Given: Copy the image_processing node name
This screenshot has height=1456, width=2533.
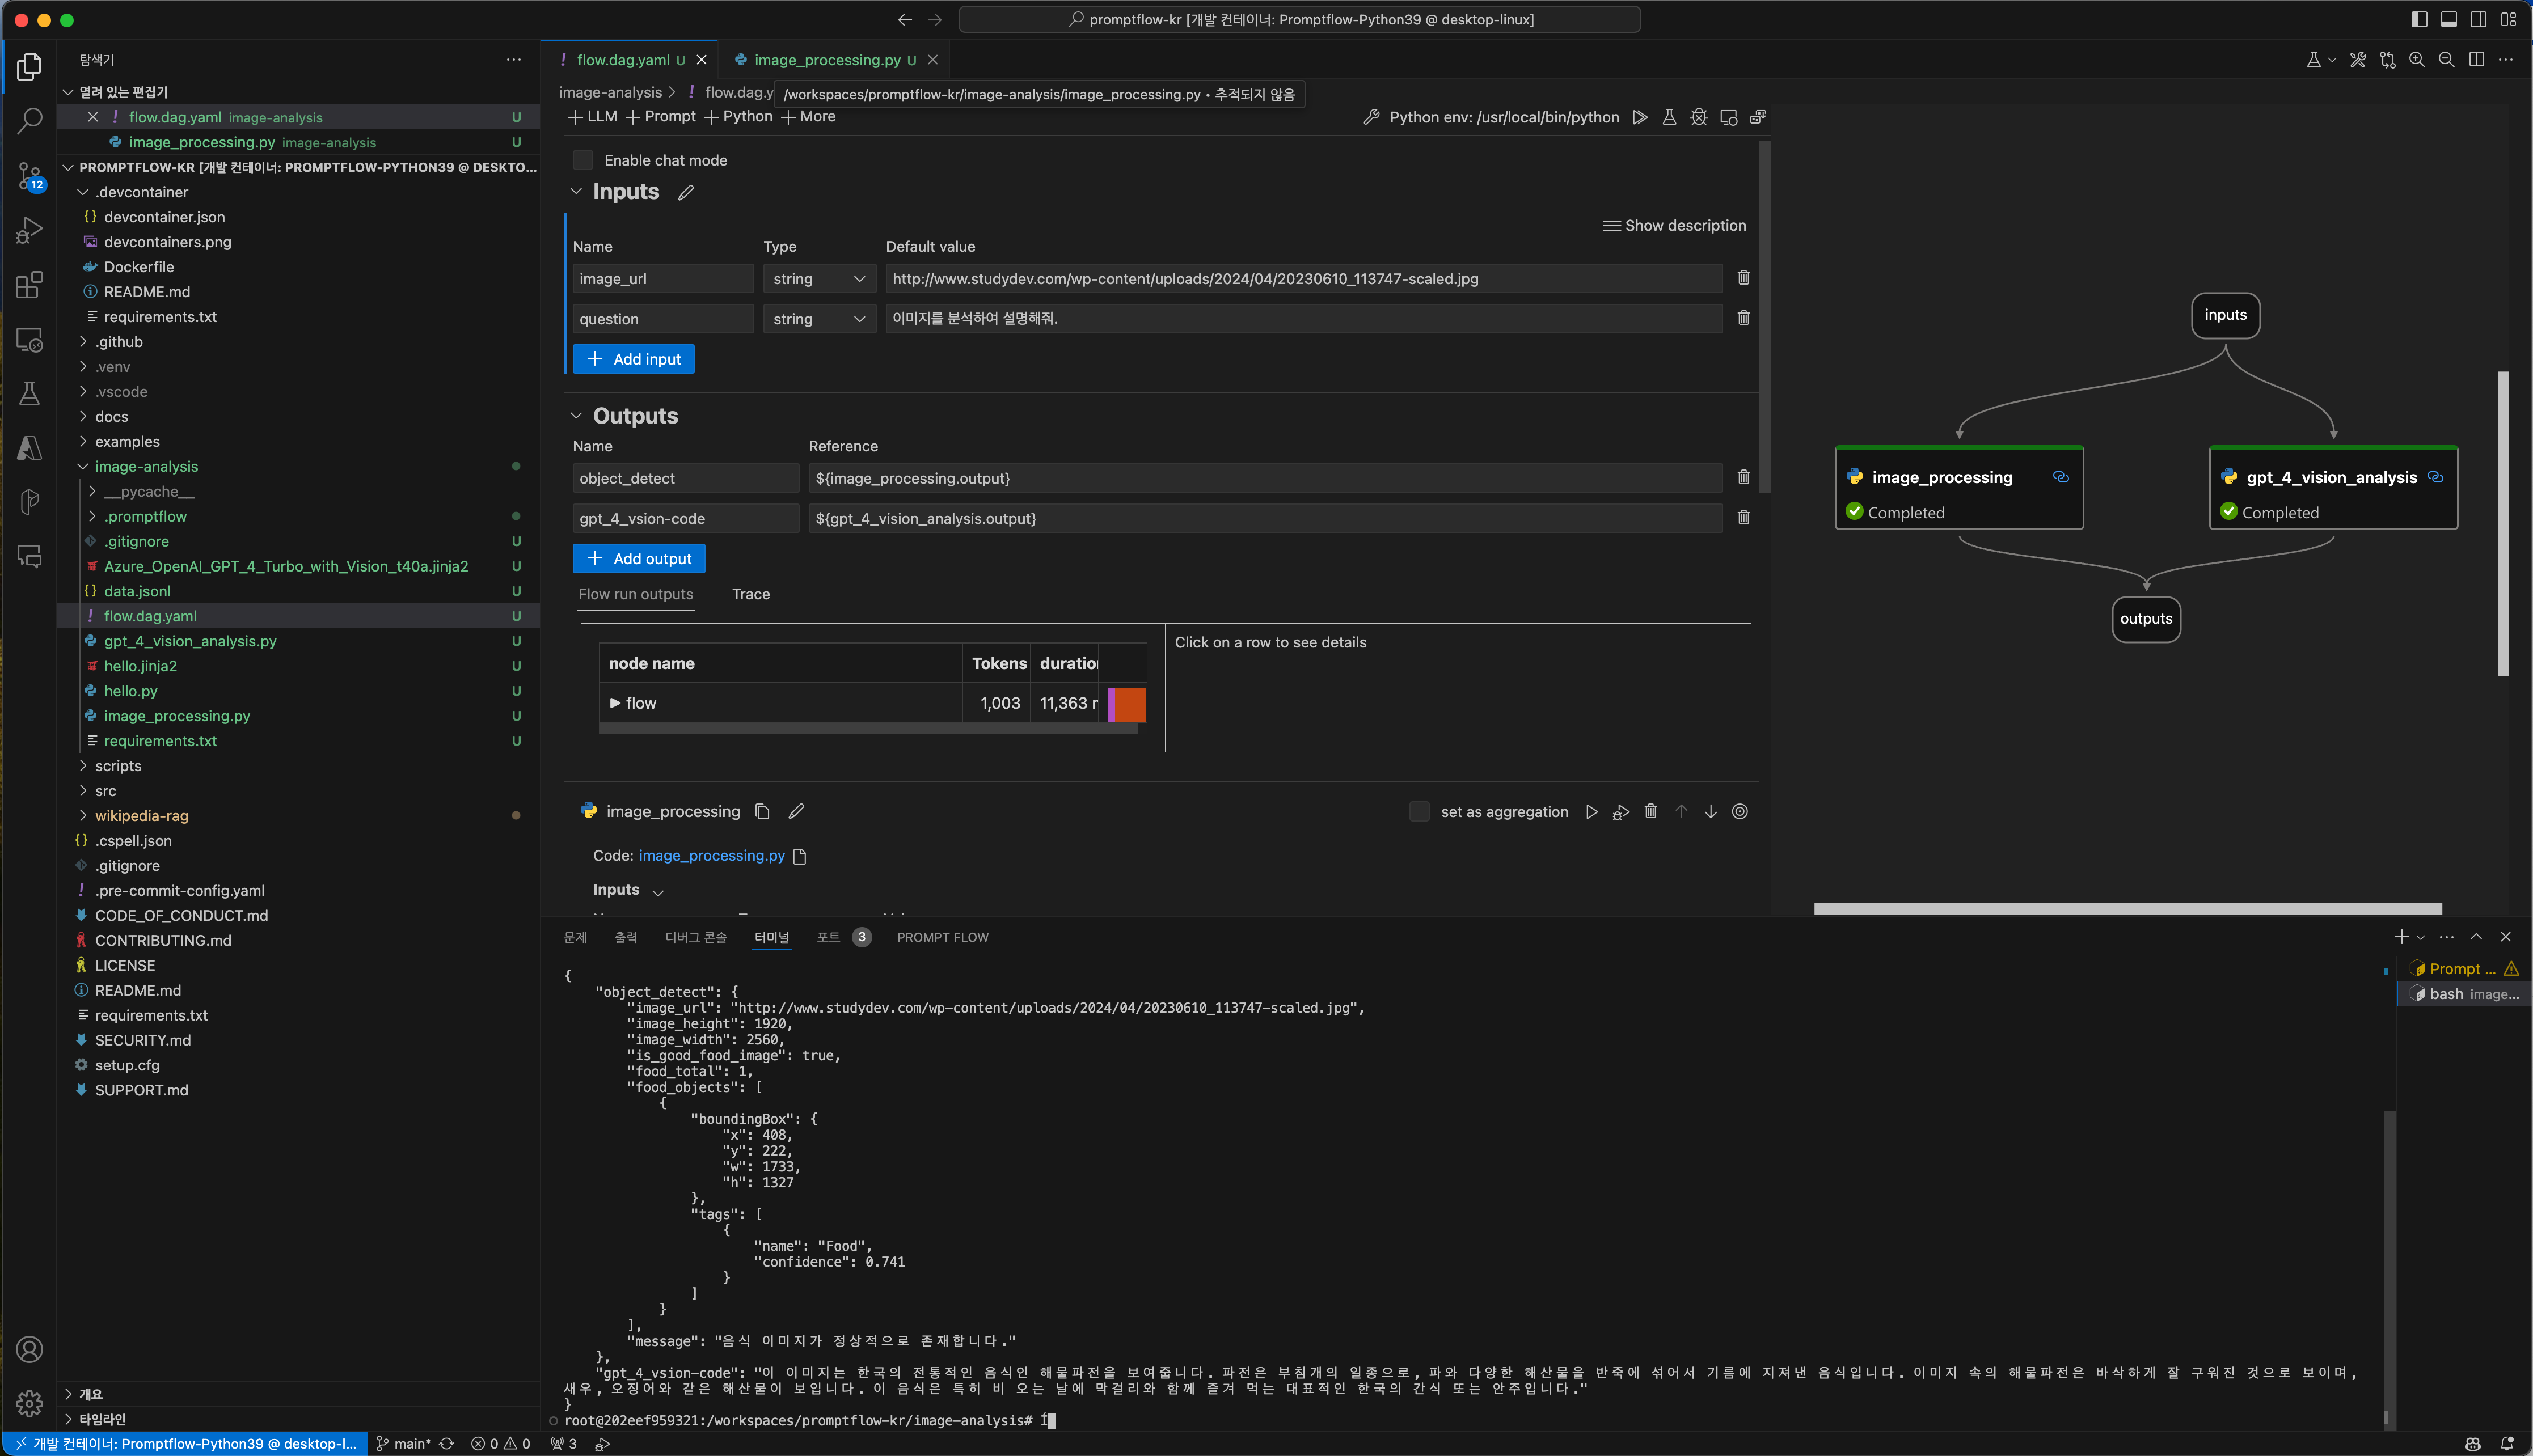Looking at the screenshot, I should 762,811.
